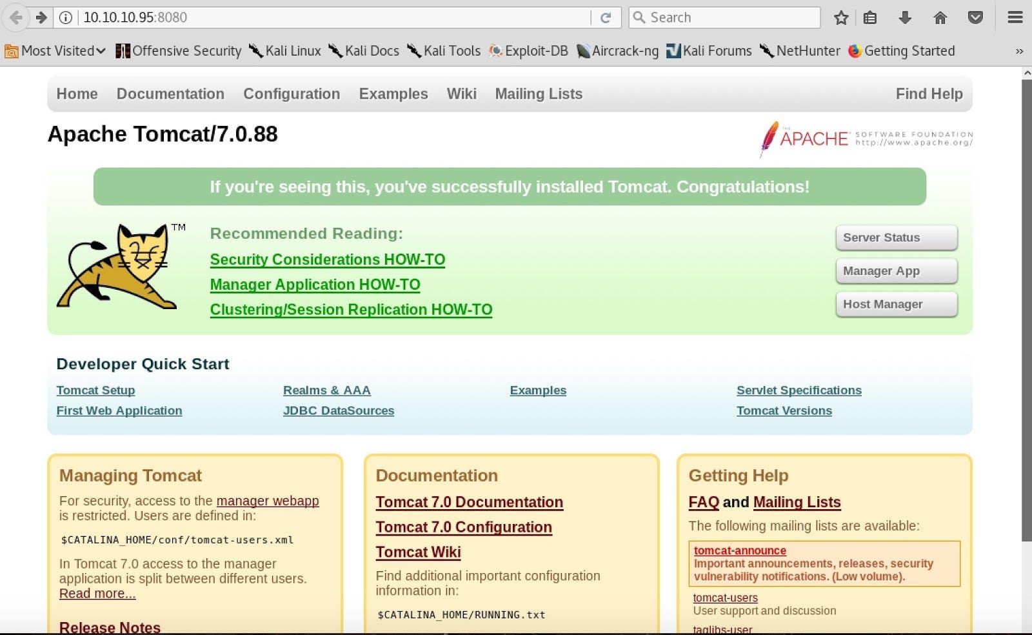Open the Pocket icon in toolbar
Viewport: 1032px width, 635px height.
click(975, 17)
